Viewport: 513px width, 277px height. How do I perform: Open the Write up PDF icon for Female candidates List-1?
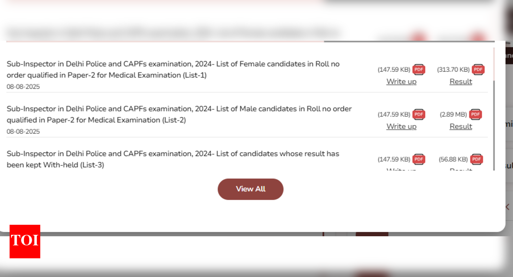pos(419,69)
